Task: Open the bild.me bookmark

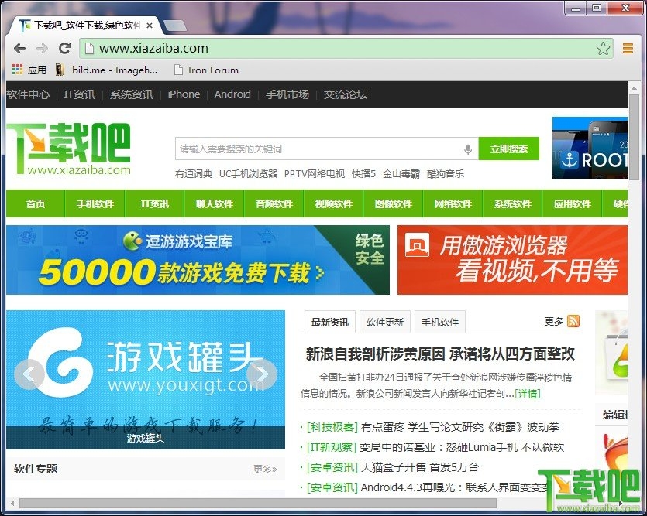Action: (106, 70)
